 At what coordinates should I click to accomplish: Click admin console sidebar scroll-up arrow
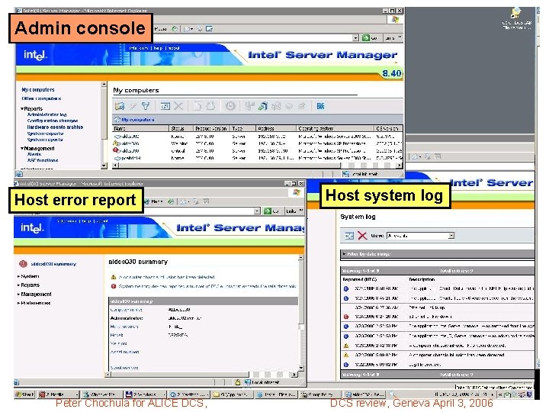click(104, 85)
